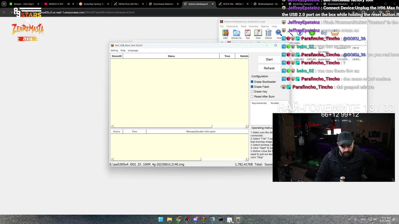
Task: Click the Status column header
Action: pos(171,56)
